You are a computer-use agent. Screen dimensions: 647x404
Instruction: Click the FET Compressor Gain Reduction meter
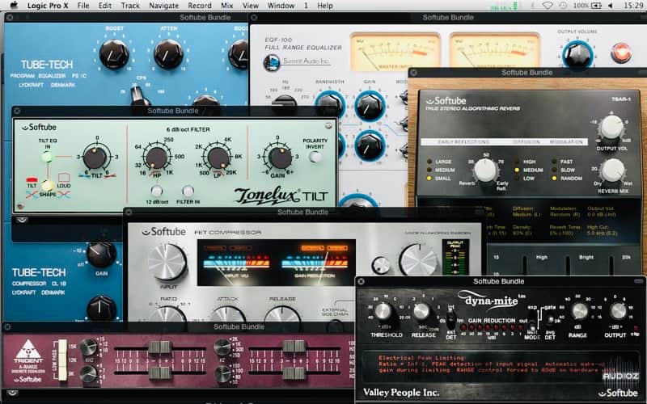point(316,263)
